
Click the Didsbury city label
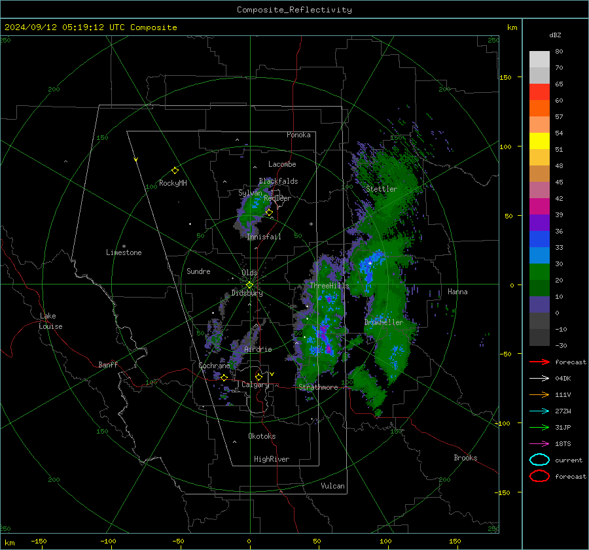pos(247,293)
